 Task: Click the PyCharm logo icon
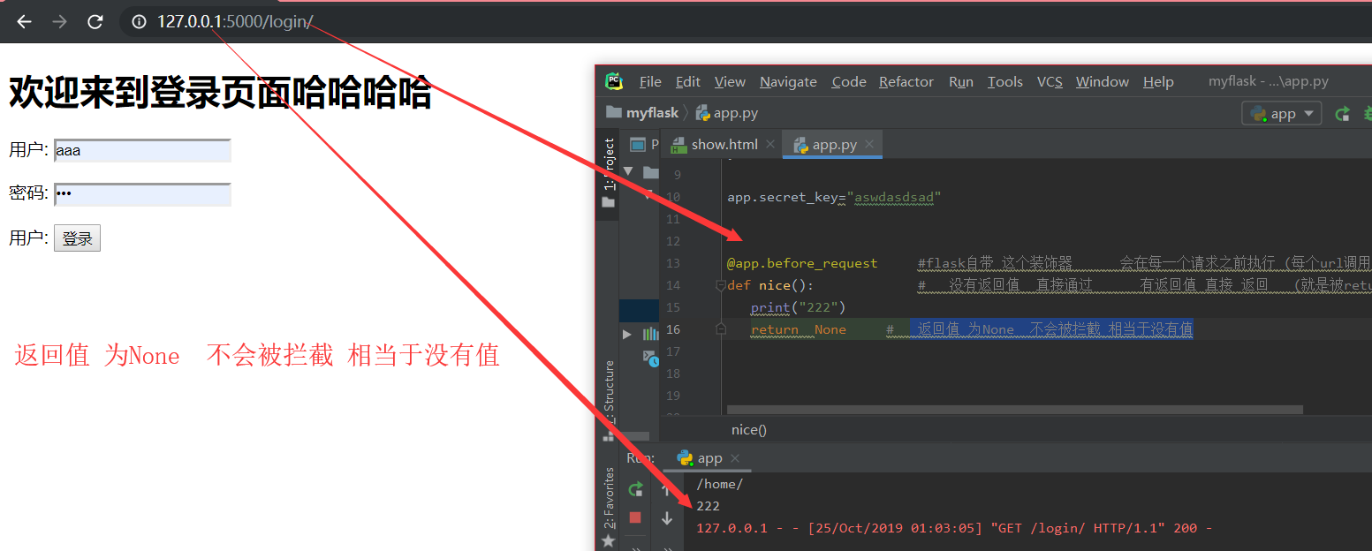pos(613,81)
